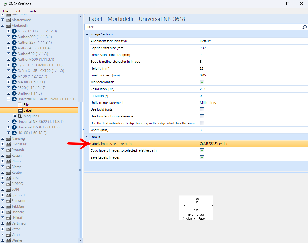The width and height of the screenshot is (308, 243).
Task: Click in the Filter input field
Action: (x=192, y=27)
